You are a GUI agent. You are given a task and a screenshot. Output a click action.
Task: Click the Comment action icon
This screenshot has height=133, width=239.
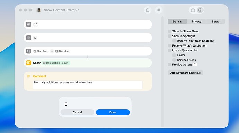point(28,76)
